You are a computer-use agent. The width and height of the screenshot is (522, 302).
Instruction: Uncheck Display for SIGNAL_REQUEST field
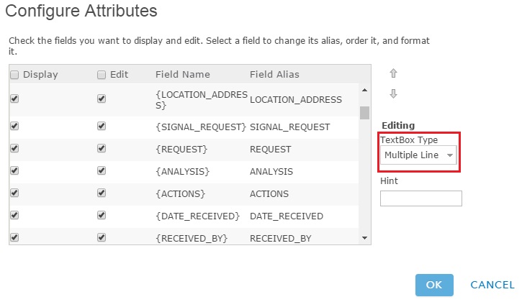pyautogui.click(x=14, y=126)
